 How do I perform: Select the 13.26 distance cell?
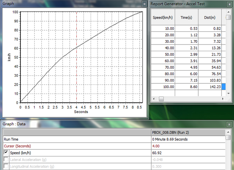(210, 48)
